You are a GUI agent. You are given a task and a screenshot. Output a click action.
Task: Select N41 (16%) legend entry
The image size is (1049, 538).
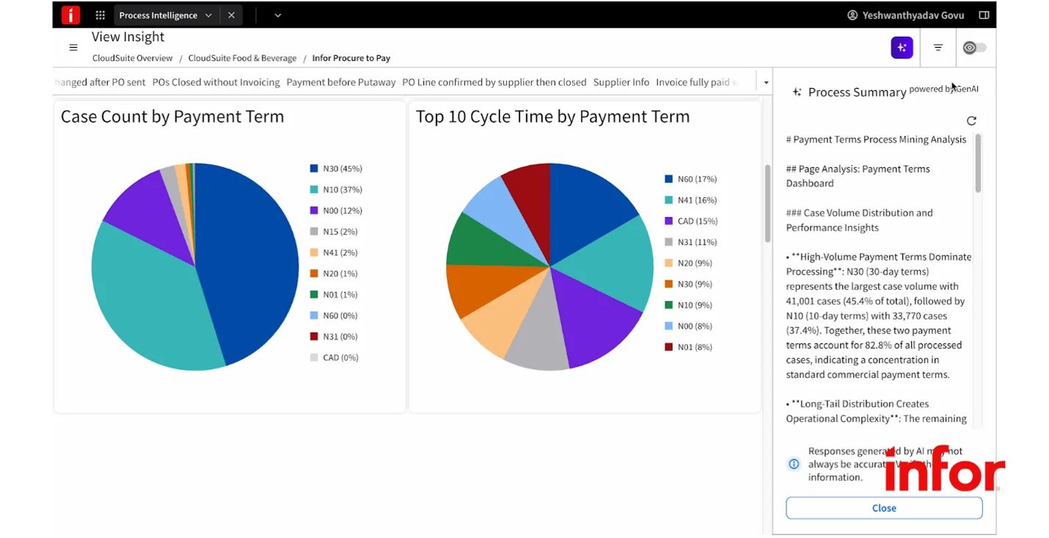690,200
